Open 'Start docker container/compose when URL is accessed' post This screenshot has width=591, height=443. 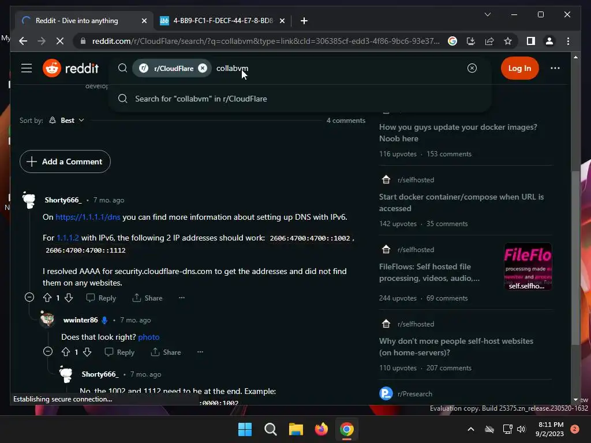[461, 202]
